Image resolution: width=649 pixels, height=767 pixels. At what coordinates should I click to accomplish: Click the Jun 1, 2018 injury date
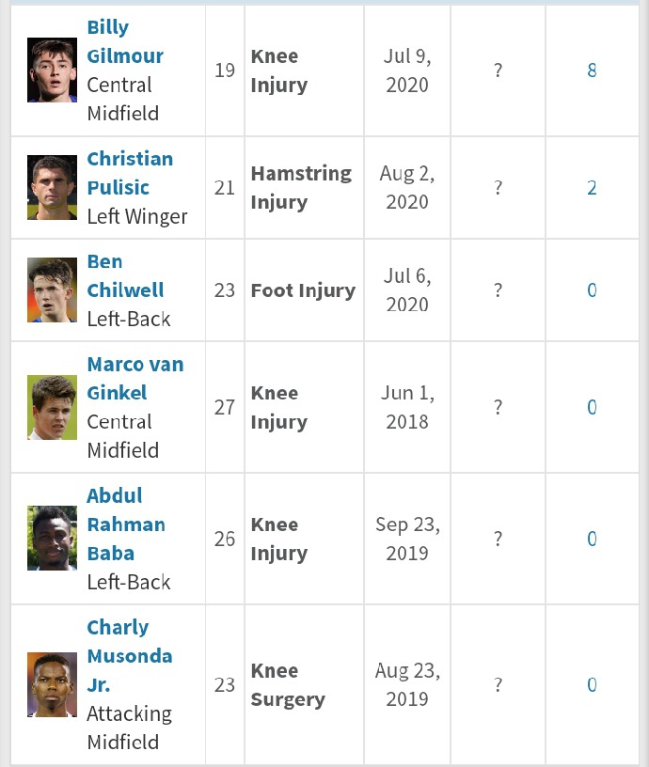[407, 407]
